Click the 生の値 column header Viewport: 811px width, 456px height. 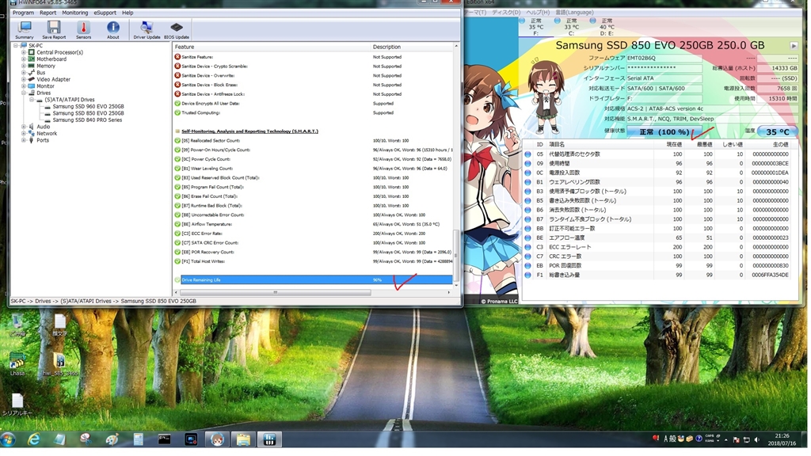pyautogui.click(x=767, y=144)
